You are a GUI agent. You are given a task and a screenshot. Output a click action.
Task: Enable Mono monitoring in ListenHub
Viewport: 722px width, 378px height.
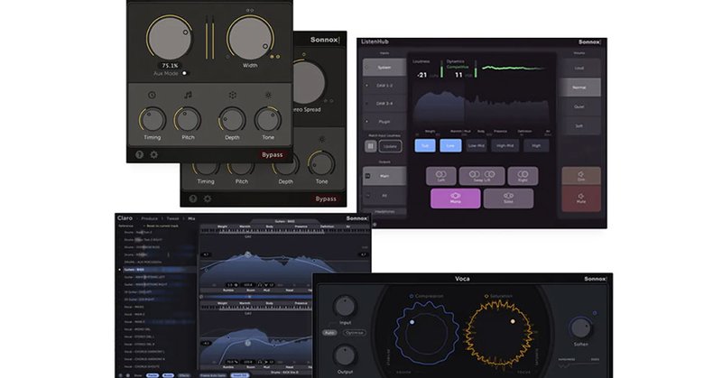tap(456, 198)
